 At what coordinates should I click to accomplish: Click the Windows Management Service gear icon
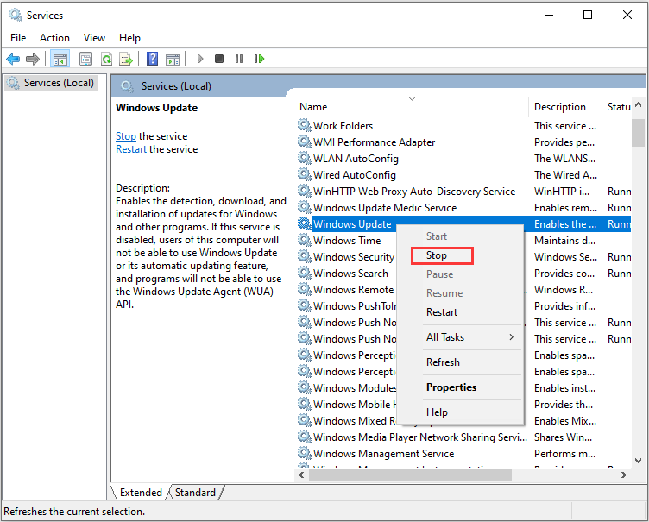pyautogui.click(x=304, y=453)
